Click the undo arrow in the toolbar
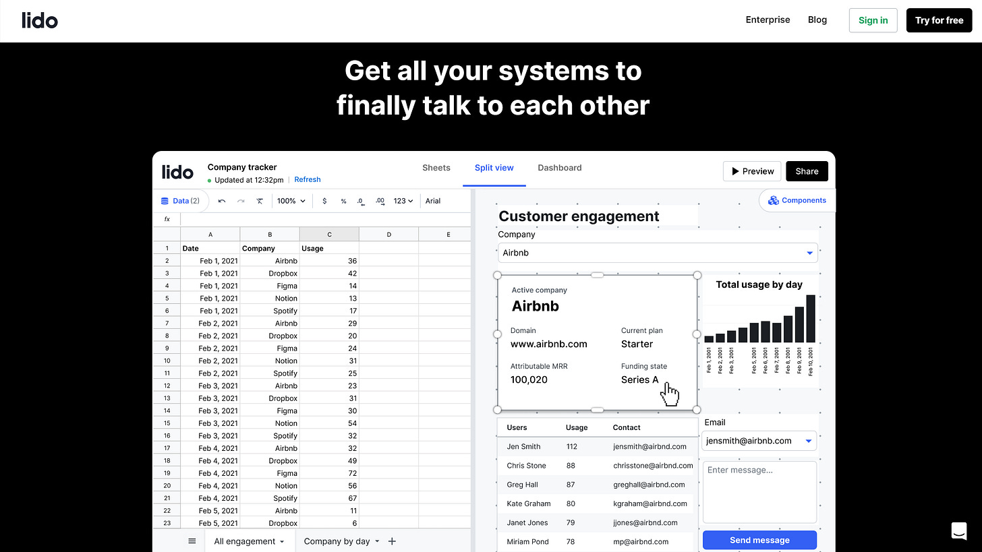Image resolution: width=982 pixels, height=552 pixels. (222, 201)
